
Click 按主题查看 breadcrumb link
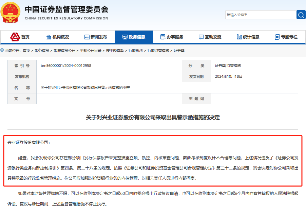click(x=115, y=51)
